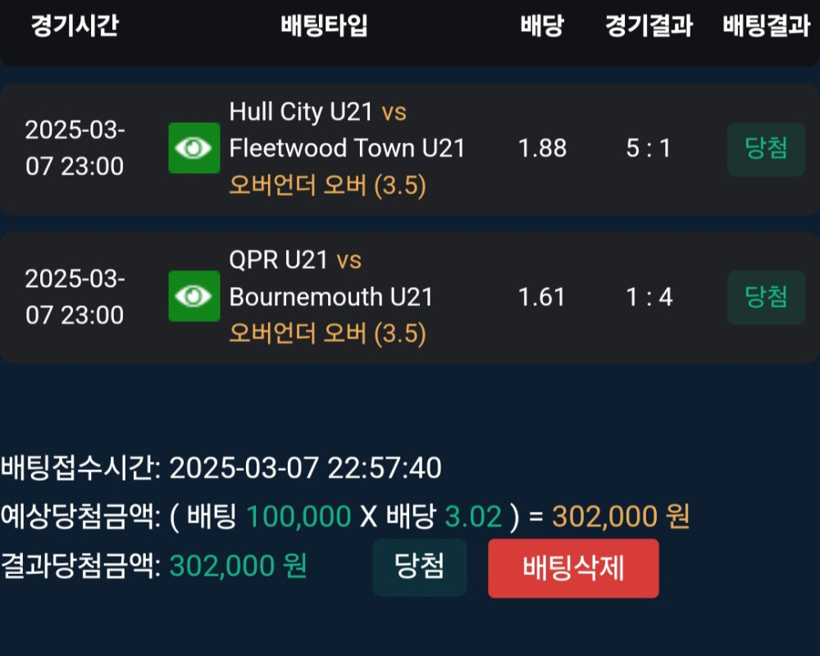Click the 배팅결과 column header

click(766, 26)
